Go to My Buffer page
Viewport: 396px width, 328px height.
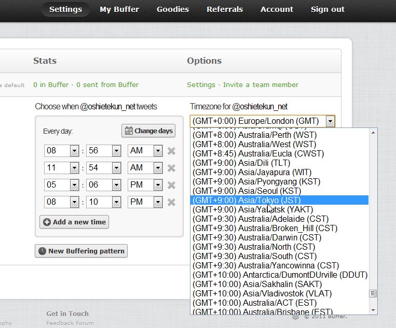point(119,9)
